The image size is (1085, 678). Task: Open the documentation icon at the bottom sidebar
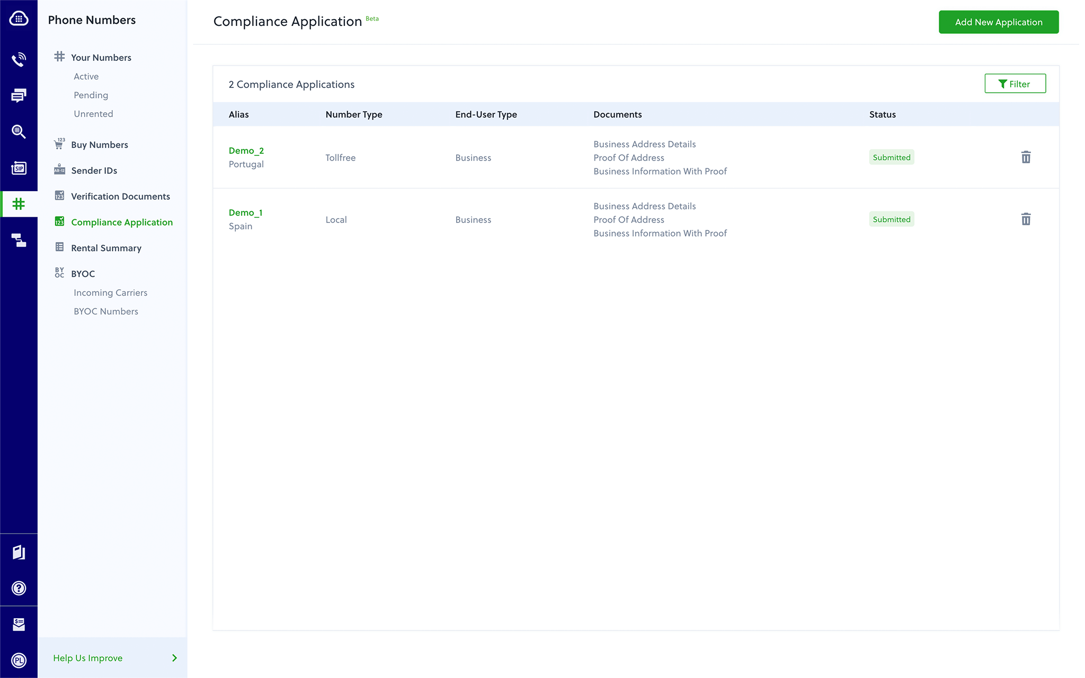coord(19,552)
